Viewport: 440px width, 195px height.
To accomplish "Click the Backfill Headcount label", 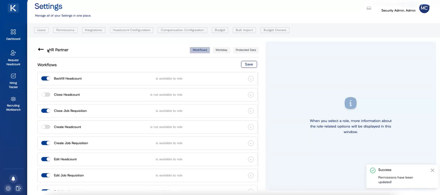I will pyautogui.click(x=68, y=79).
